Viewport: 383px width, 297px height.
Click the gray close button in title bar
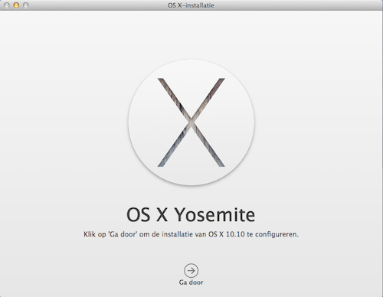7,5
